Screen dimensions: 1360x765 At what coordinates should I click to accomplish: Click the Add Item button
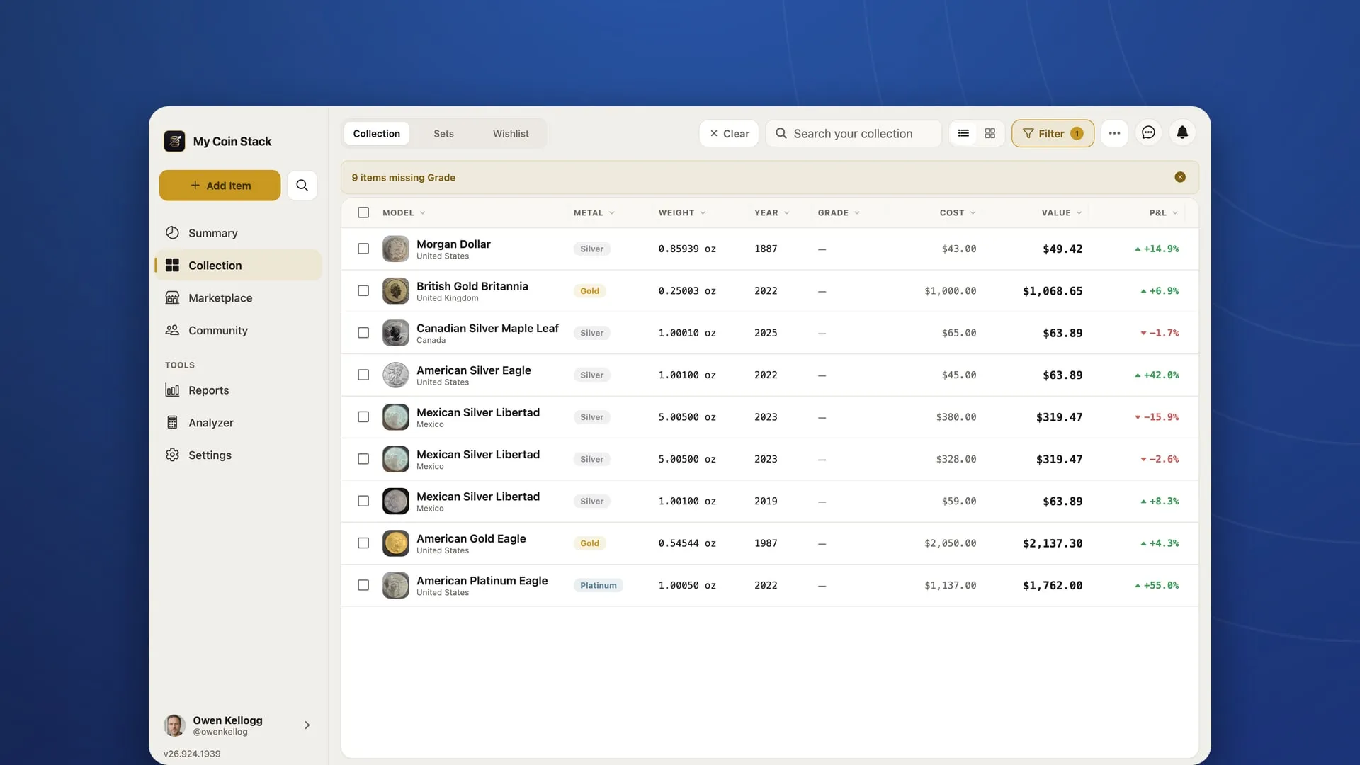(220, 186)
